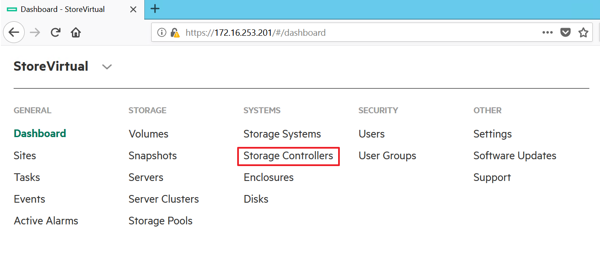Bookmark this page with the star icon
The image size is (600, 261).
tap(583, 32)
